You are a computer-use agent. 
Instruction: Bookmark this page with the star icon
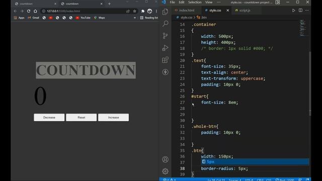point(134,11)
